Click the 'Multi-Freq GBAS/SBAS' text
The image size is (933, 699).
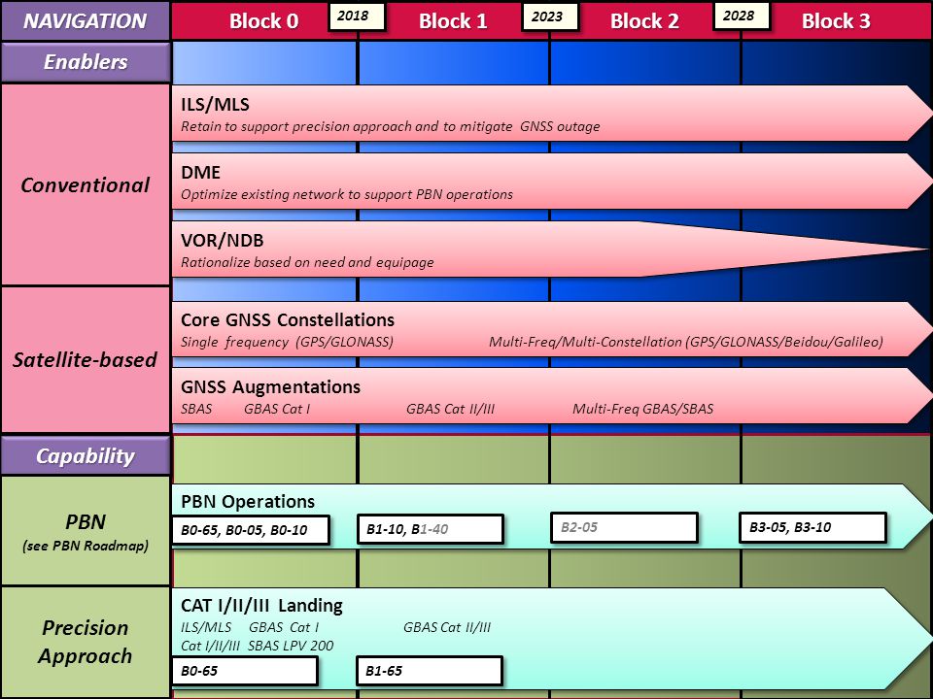642,409
